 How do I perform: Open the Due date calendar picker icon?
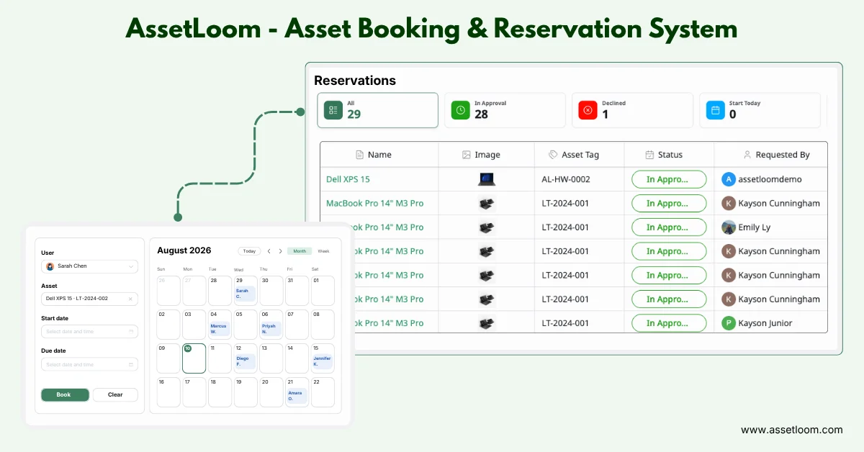[131, 364]
